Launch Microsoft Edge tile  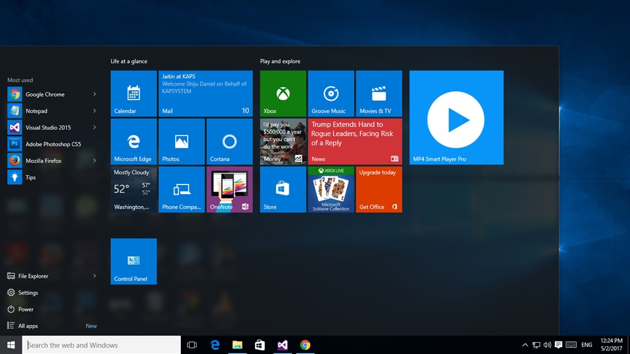pos(134,142)
